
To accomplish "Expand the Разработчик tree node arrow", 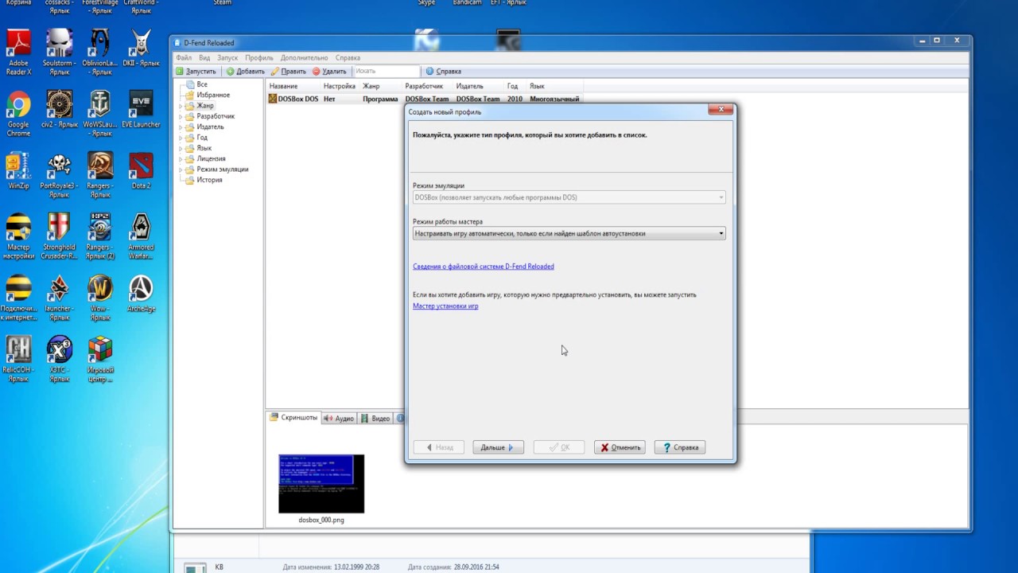I will pyautogui.click(x=181, y=116).
